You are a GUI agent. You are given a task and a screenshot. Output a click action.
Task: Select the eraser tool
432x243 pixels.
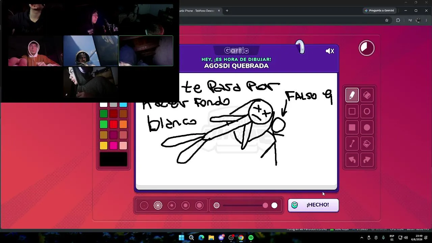[x=367, y=95]
